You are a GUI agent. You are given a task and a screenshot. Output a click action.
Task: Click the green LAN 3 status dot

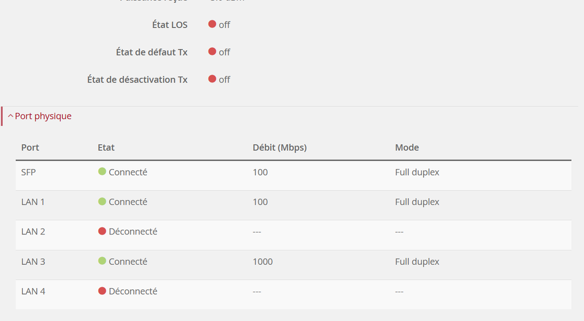point(102,261)
